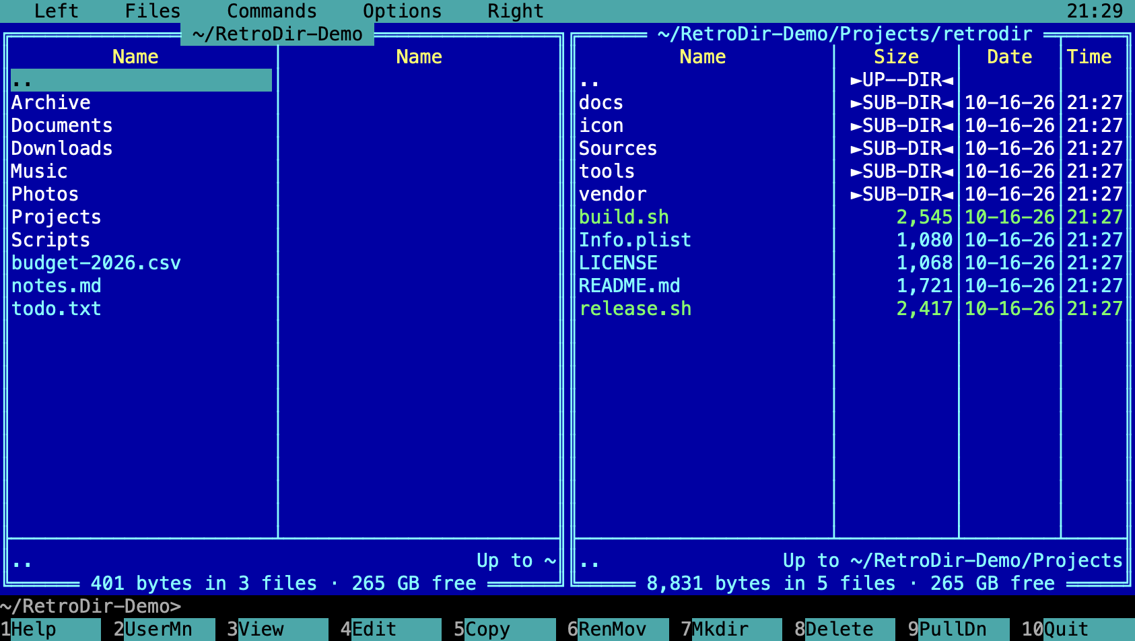Select the Info.plist file
The height and width of the screenshot is (641, 1135).
tap(851, 240)
